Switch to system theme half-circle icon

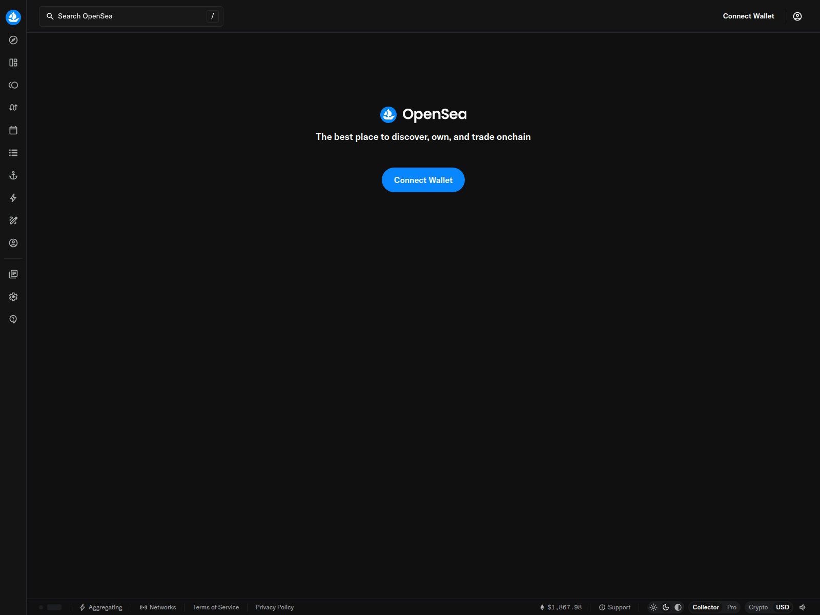pyautogui.click(x=678, y=607)
